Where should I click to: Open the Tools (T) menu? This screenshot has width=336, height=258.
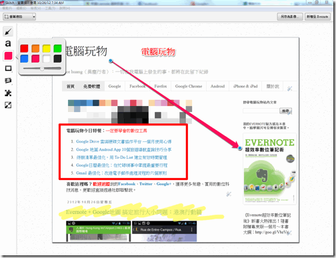[x=50, y=8]
